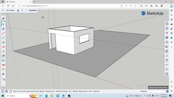Select the Pan hand tool
Viewport: 174px width, 98px height.
click(3, 70)
